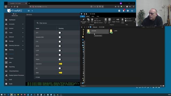
Task: Click browser home button
Action: (17, 6)
